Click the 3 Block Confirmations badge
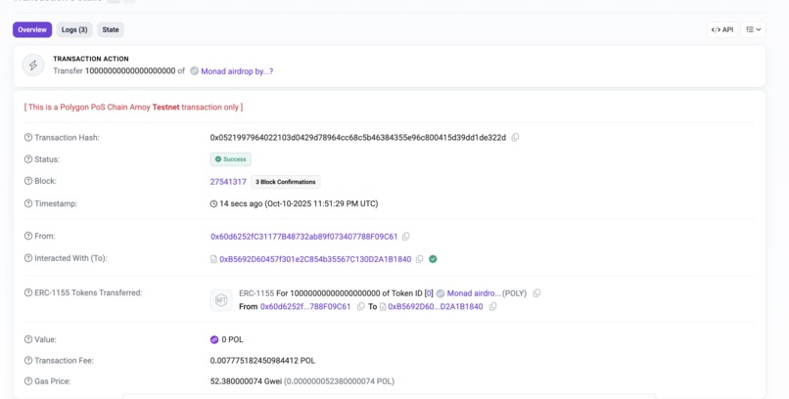The height and width of the screenshot is (399, 789). (x=285, y=182)
